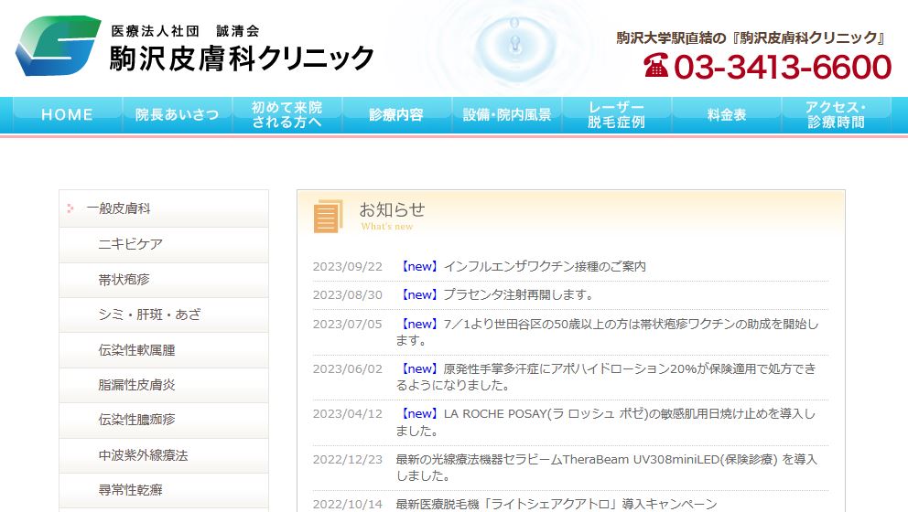The image size is (908, 512).
Task: Click the red telephone icon
Action: click(x=655, y=66)
